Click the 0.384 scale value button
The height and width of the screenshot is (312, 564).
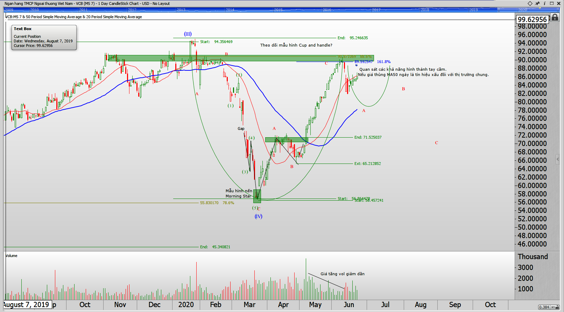click(x=544, y=307)
